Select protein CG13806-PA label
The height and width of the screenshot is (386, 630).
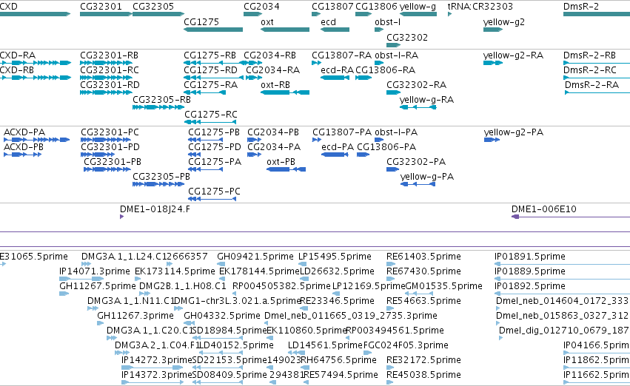click(386, 147)
